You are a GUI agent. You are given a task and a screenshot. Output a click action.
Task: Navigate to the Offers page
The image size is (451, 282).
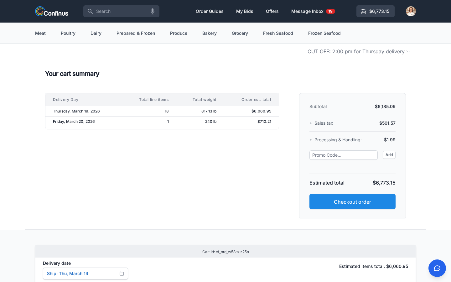coord(272,11)
